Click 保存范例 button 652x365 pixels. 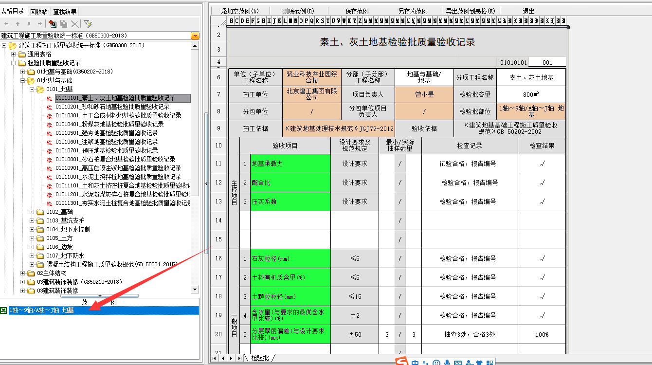pyautogui.click(x=357, y=11)
